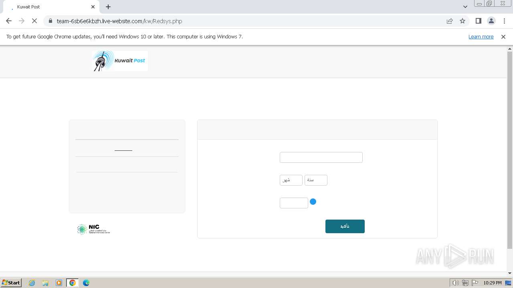Click the address bar URL
513x288 pixels.
119,21
